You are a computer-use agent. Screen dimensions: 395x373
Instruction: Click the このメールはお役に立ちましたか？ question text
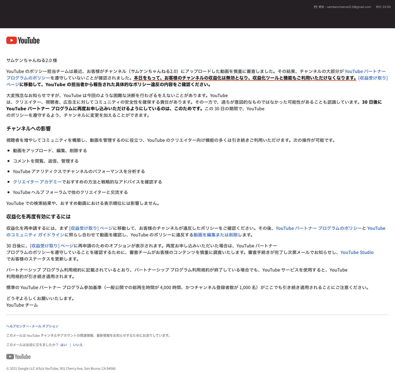click(32, 345)
